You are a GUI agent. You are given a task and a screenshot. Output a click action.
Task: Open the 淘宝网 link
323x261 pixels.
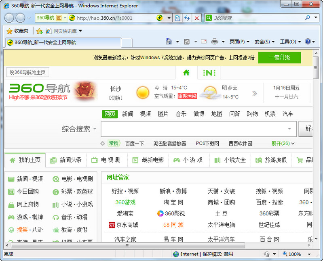(173, 202)
